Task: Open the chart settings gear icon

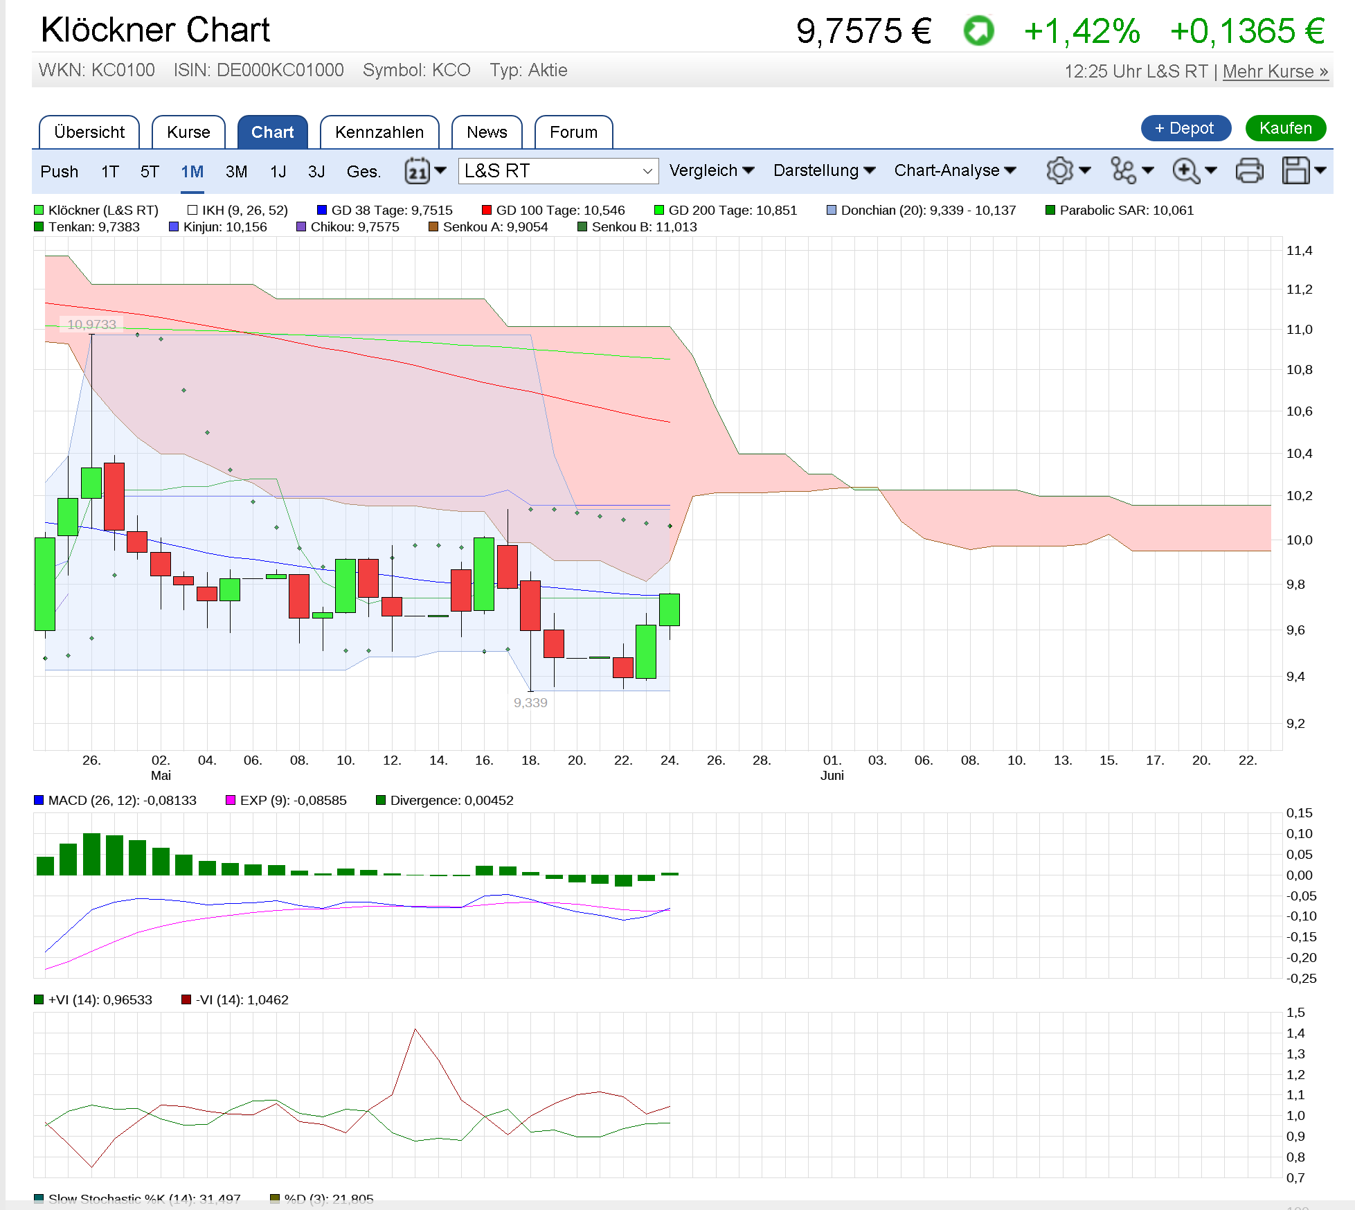Action: 1059,170
